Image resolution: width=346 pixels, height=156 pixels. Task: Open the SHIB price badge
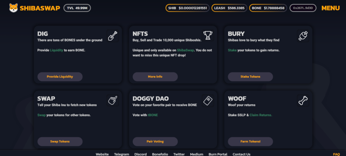187,8
